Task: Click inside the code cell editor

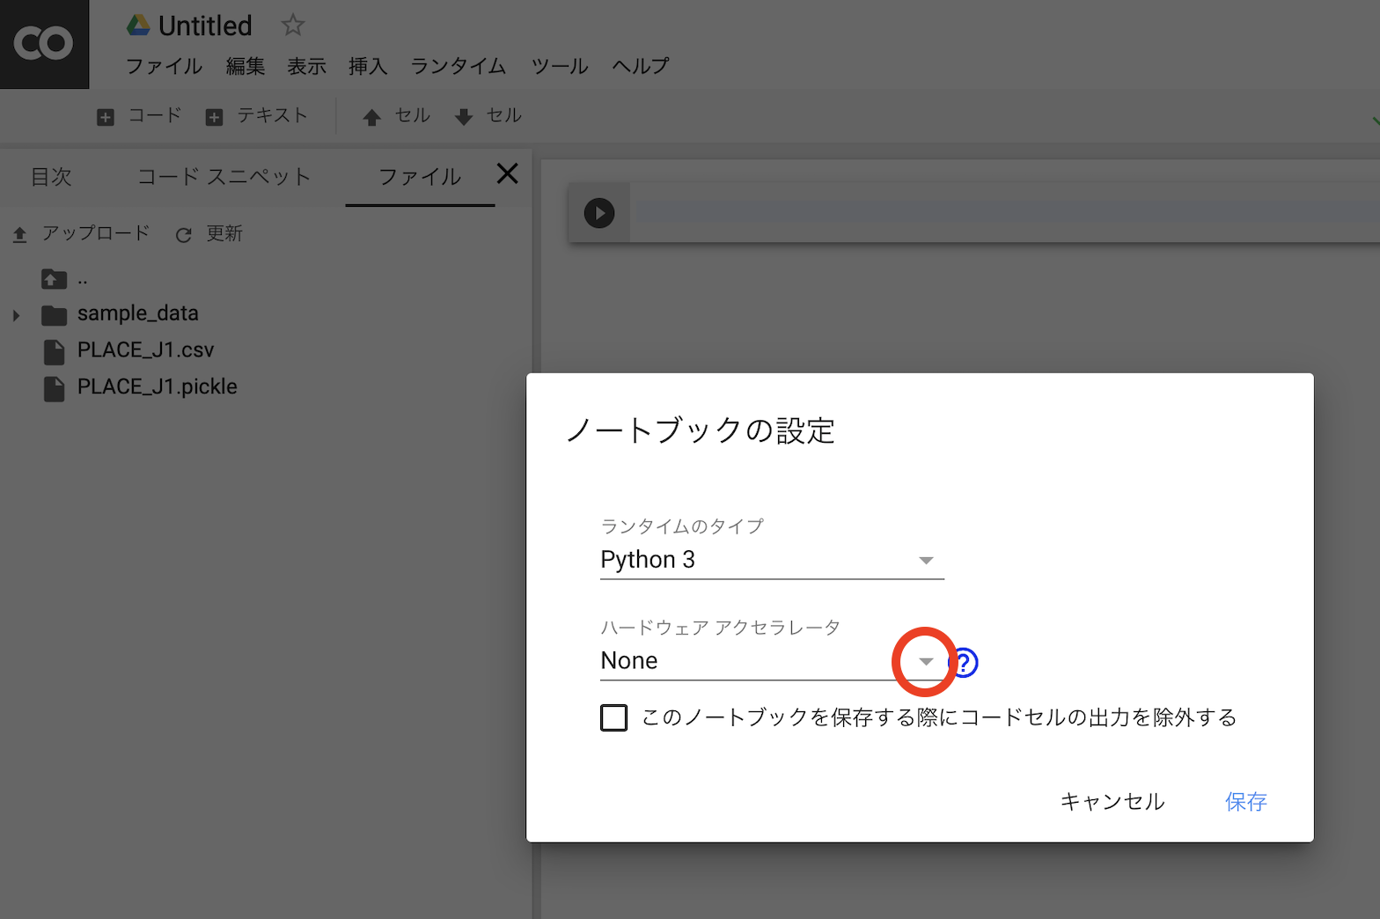Action: [x=1005, y=213]
